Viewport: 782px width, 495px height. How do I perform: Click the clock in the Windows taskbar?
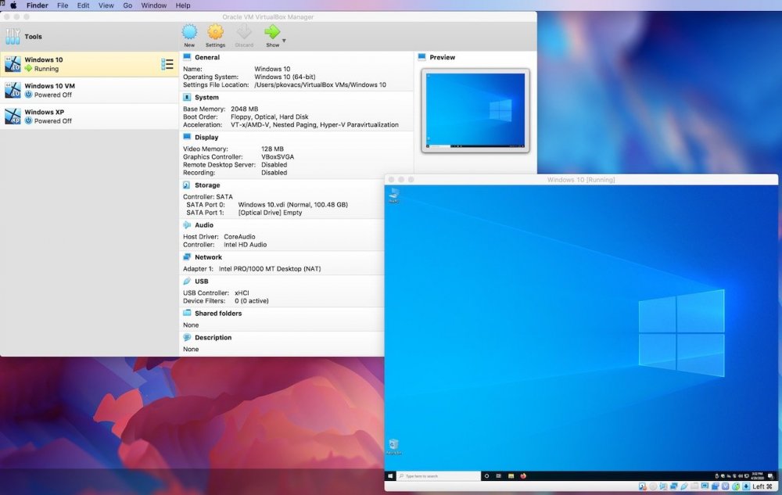pyautogui.click(x=758, y=476)
